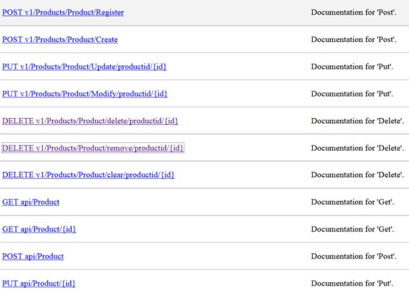Image resolution: width=409 pixels, height=295 pixels.
Task: Open the POST v1/Products/Product/Create link
Action: tap(60, 40)
